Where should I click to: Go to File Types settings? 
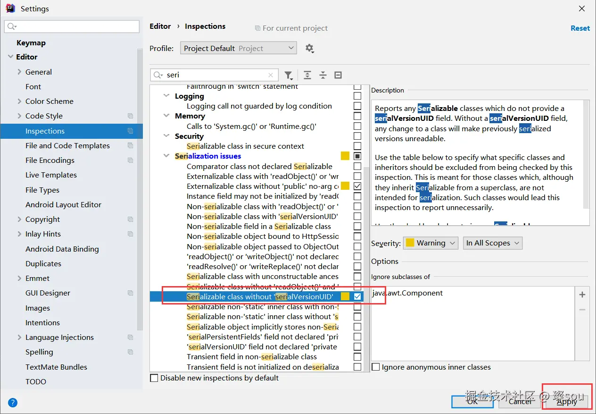point(42,190)
